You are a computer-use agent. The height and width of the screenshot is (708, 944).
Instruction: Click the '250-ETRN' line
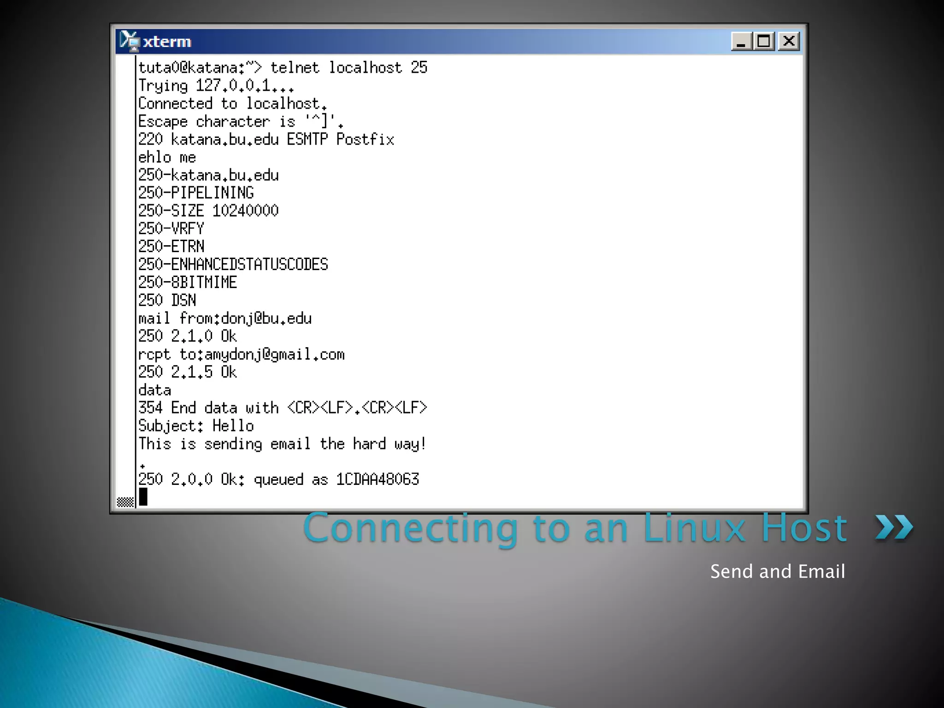coord(171,247)
